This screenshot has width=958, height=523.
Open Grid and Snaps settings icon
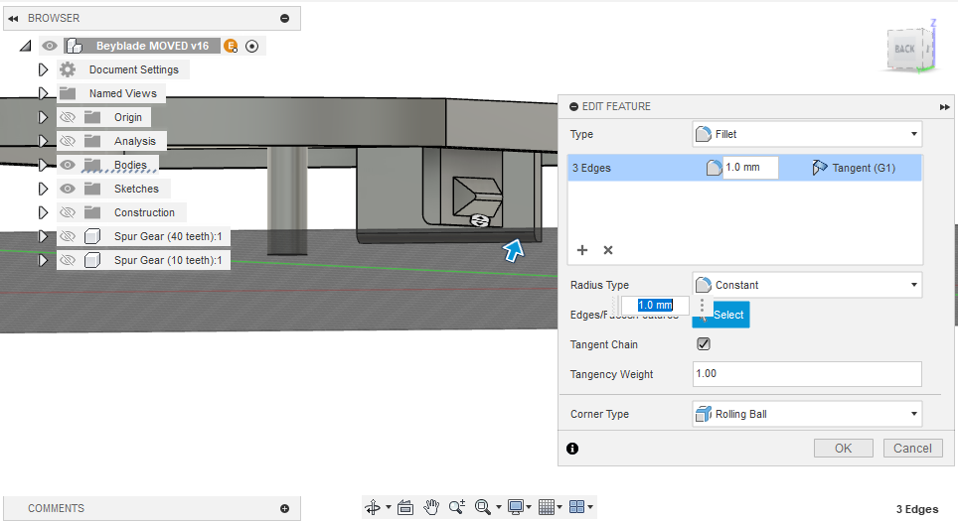click(x=547, y=507)
